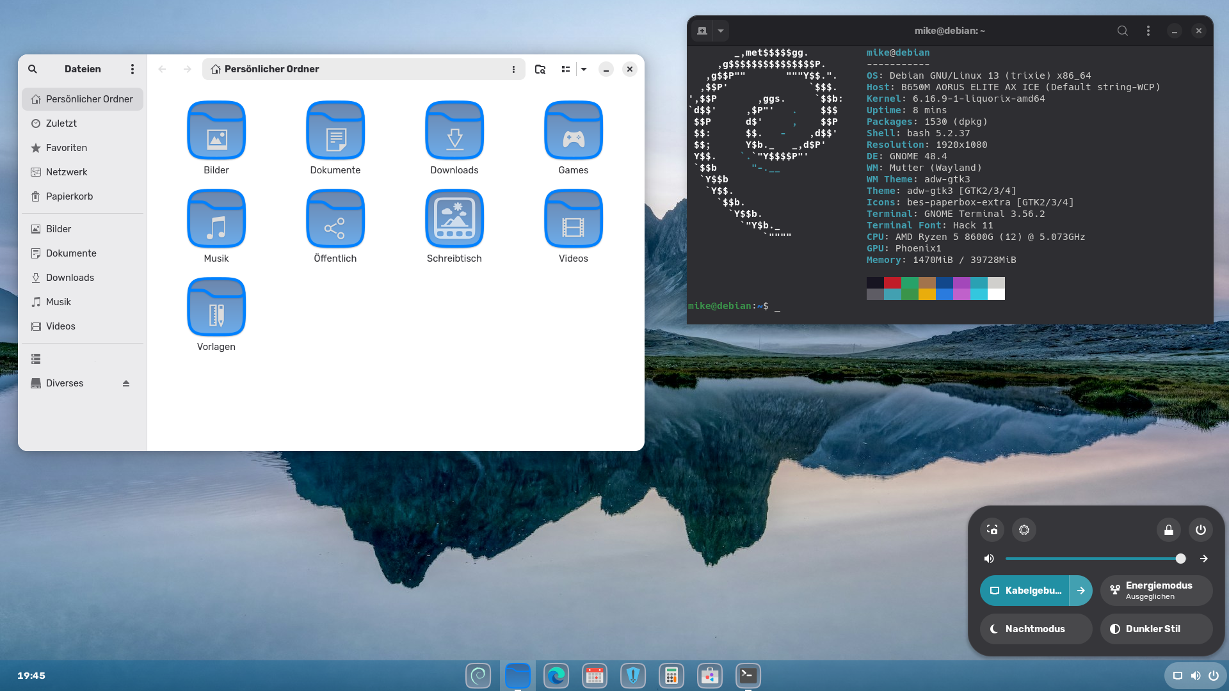The width and height of the screenshot is (1229, 691).
Task: Open the view options dropdown arrow in Files
Action: point(584,69)
